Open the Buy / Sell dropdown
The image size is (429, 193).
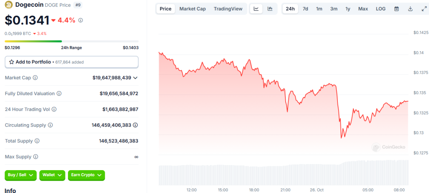pos(20,175)
